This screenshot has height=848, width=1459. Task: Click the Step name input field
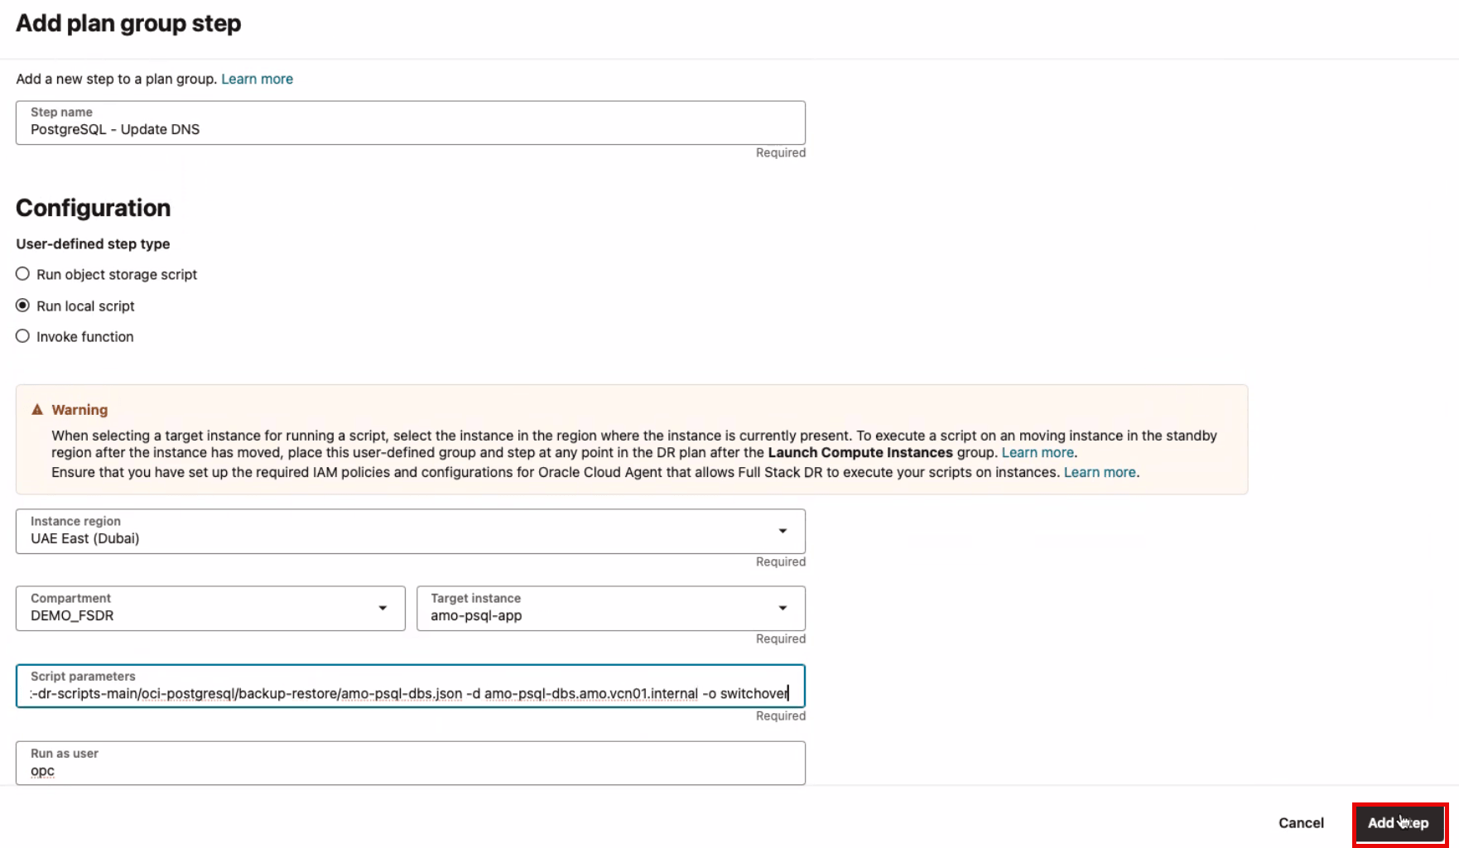click(411, 123)
